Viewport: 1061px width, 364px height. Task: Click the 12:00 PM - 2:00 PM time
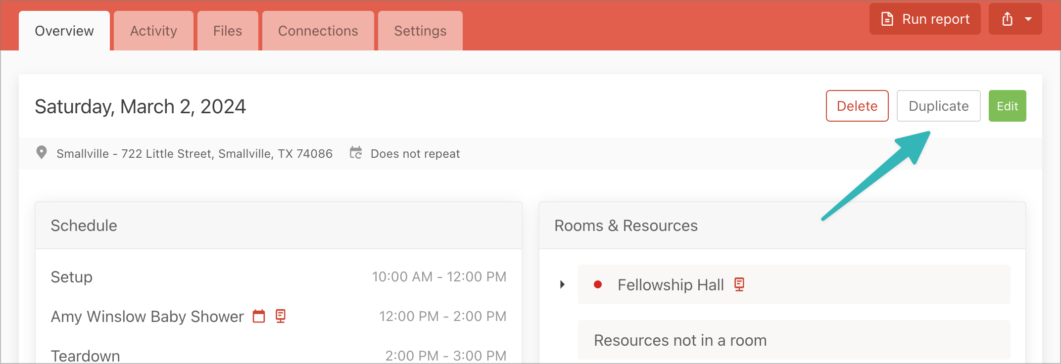pos(443,316)
